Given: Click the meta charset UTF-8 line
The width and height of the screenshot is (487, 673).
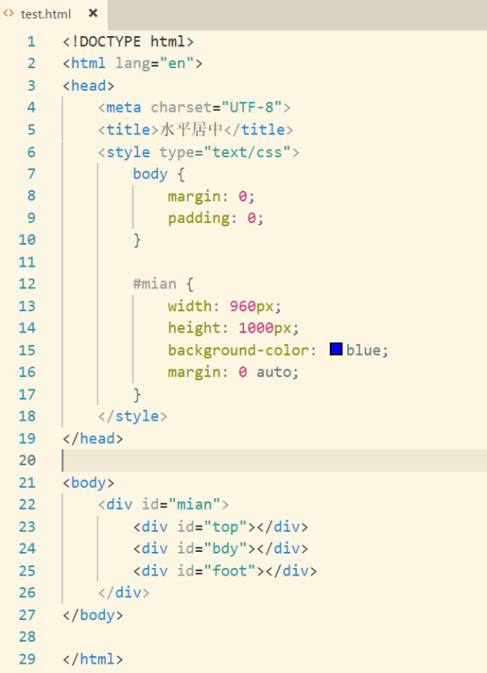Looking at the screenshot, I should point(194,108).
